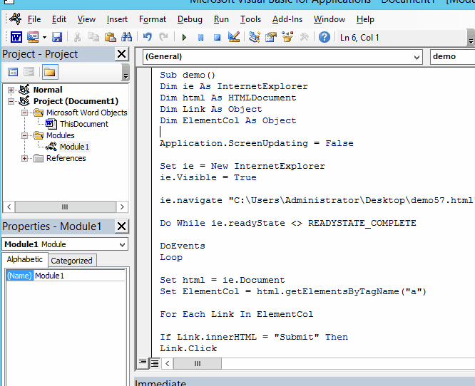
Task: Collapse the Modules folder
Action: tap(24, 135)
